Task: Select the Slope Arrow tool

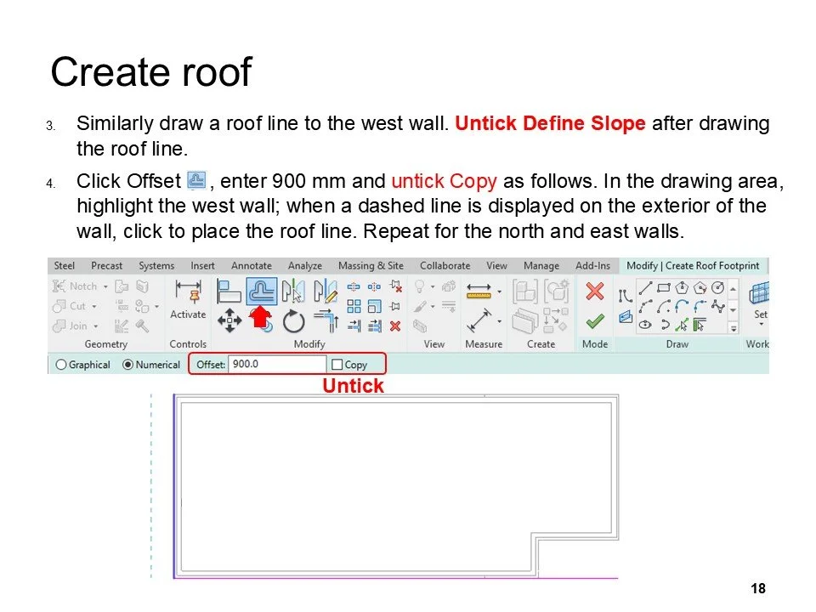Action: tap(626, 316)
